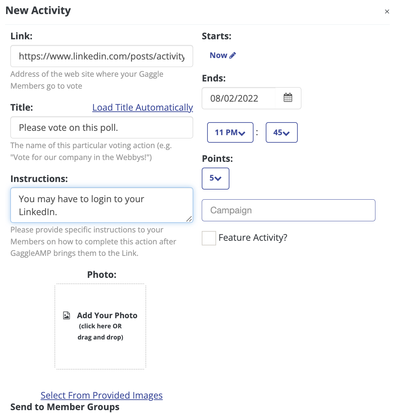
Task: Click the Ends date field 08/02/2022
Action: point(238,98)
